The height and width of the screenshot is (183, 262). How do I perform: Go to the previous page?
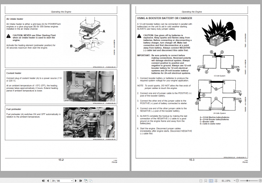48,181
